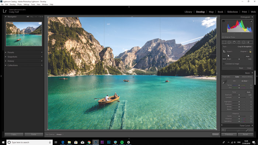Pick the White Balance eyedropper
Viewport: 258px width, 145px height.
click(x=224, y=82)
